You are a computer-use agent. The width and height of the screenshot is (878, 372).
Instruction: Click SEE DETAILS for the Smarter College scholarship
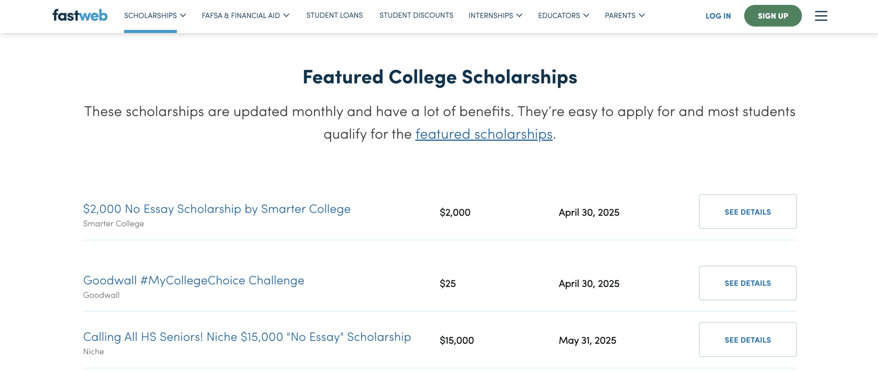747,212
